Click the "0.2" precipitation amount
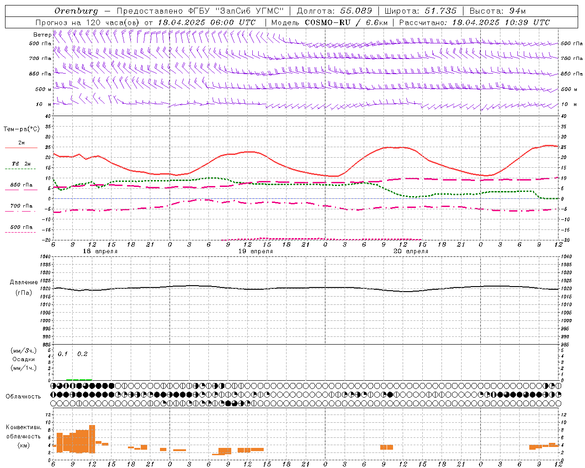585x468 pixels. coord(82,354)
